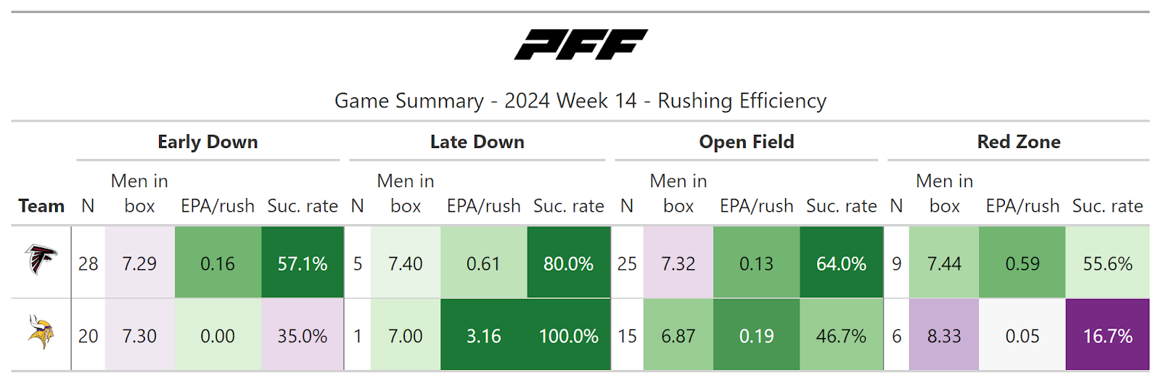The height and width of the screenshot is (383, 1161).
Task: Click the Red Zone group header
Action: click(x=1018, y=142)
